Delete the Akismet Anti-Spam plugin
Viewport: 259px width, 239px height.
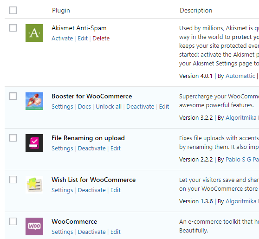pos(101,39)
